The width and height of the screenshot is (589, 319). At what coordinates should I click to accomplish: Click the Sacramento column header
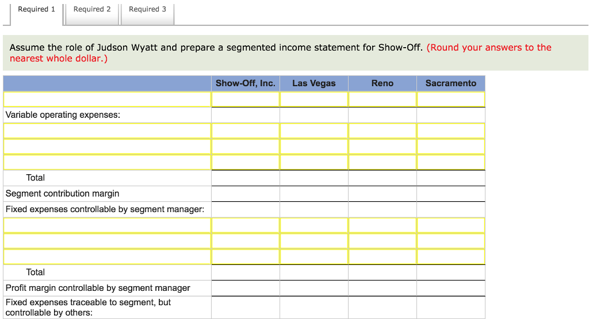coord(451,83)
